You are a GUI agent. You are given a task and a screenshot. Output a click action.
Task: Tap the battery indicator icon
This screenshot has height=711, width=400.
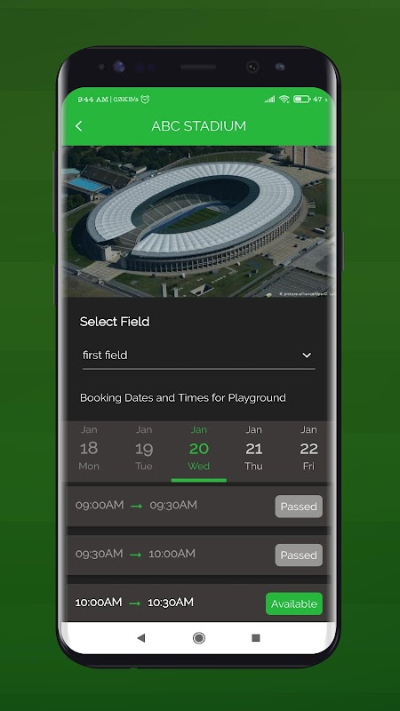(301, 99)
